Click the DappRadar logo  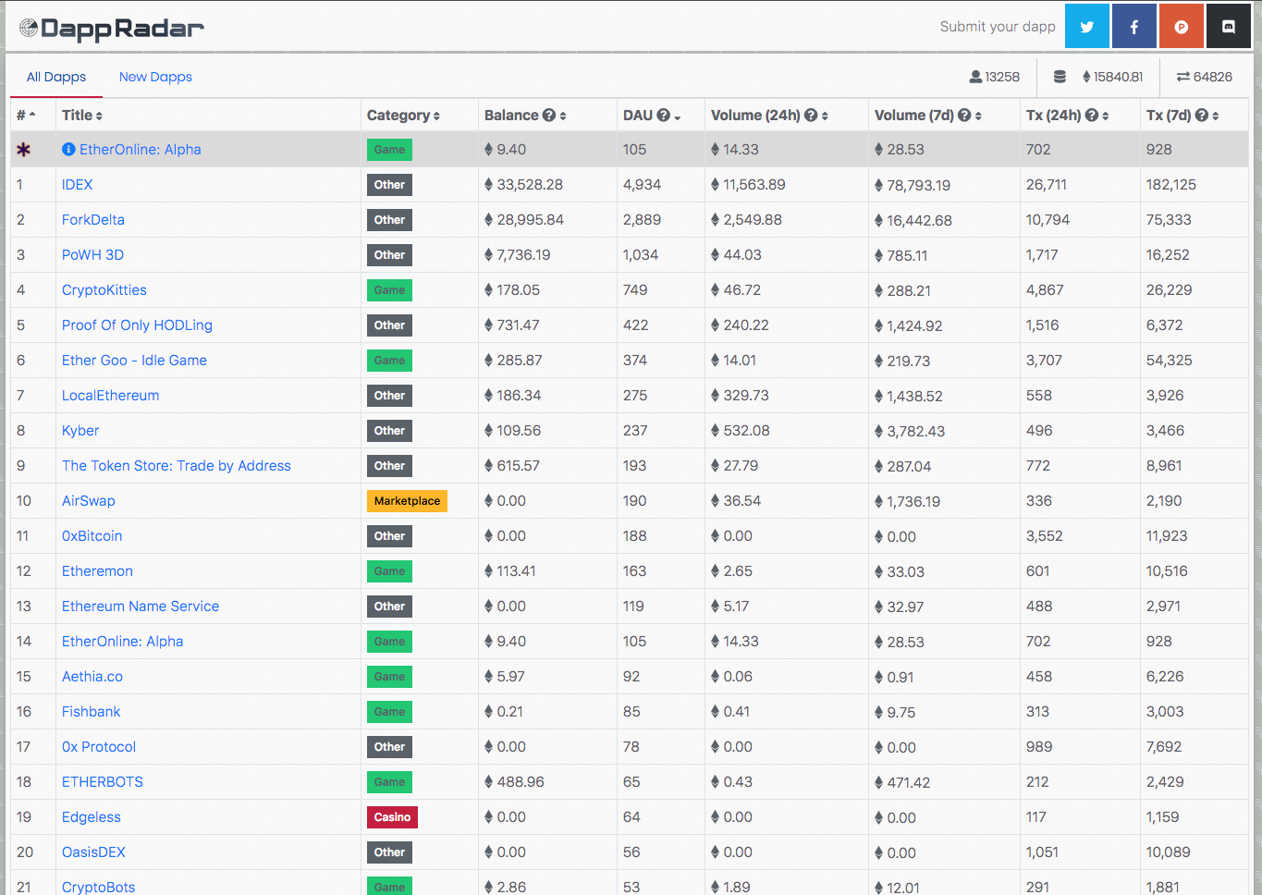tap(112, 29)
